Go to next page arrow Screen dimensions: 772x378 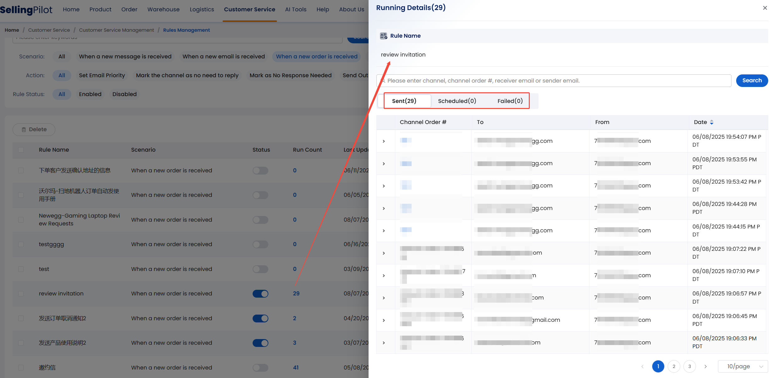pyautogui.click(x=705, y=366)
